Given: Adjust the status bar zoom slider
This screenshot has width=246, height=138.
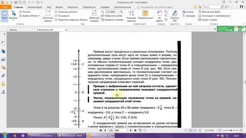Looking at the screenshot, I should point(231,130).
